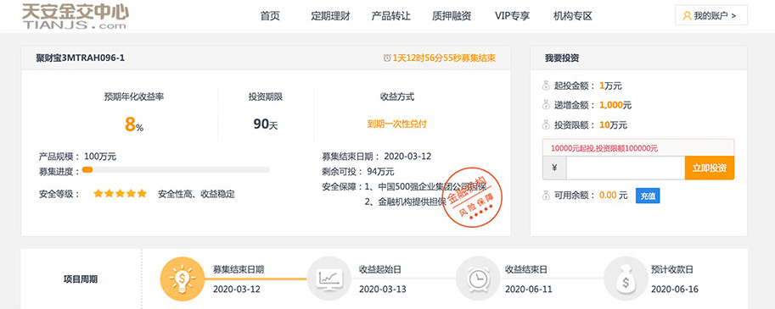Click the 募集进度 progress bar
This screenshot has height=309, width=775.
[x=176, y=170]
